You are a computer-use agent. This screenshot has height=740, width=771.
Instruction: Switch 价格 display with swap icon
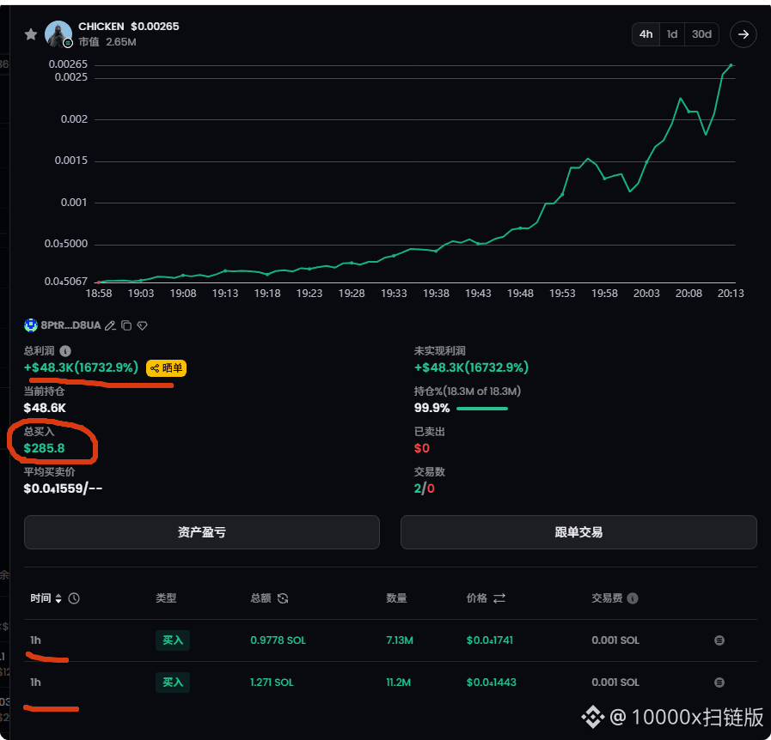[x=499, y=598]
